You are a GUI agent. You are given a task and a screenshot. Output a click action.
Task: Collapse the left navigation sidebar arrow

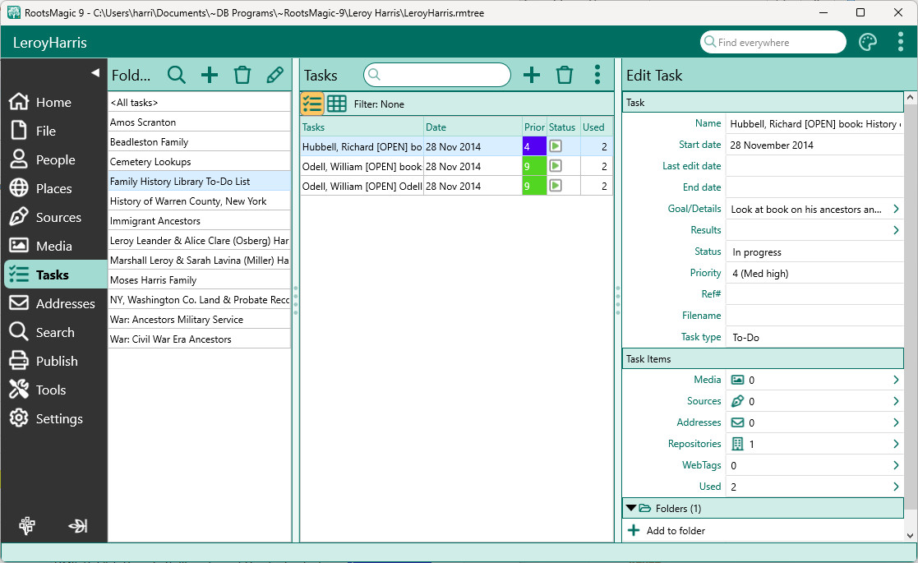(x=95, y=73)
